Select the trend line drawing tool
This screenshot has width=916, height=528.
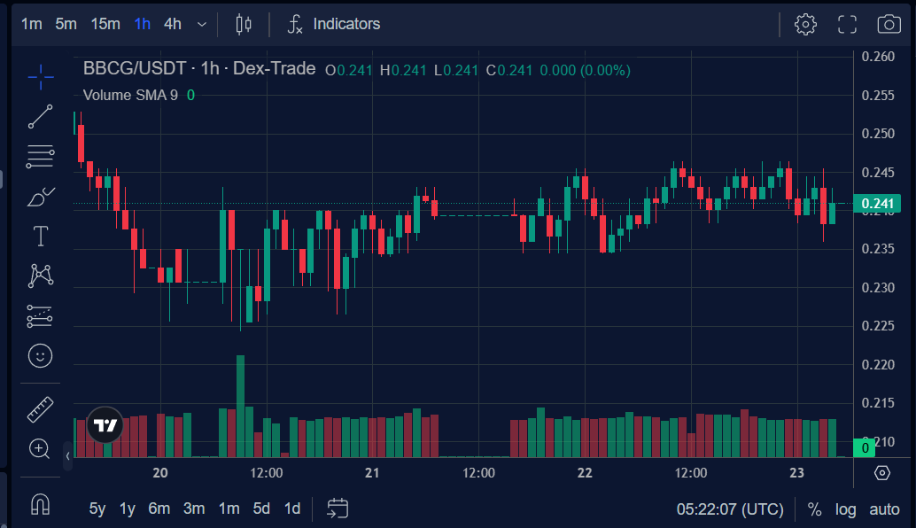(41, 117)
